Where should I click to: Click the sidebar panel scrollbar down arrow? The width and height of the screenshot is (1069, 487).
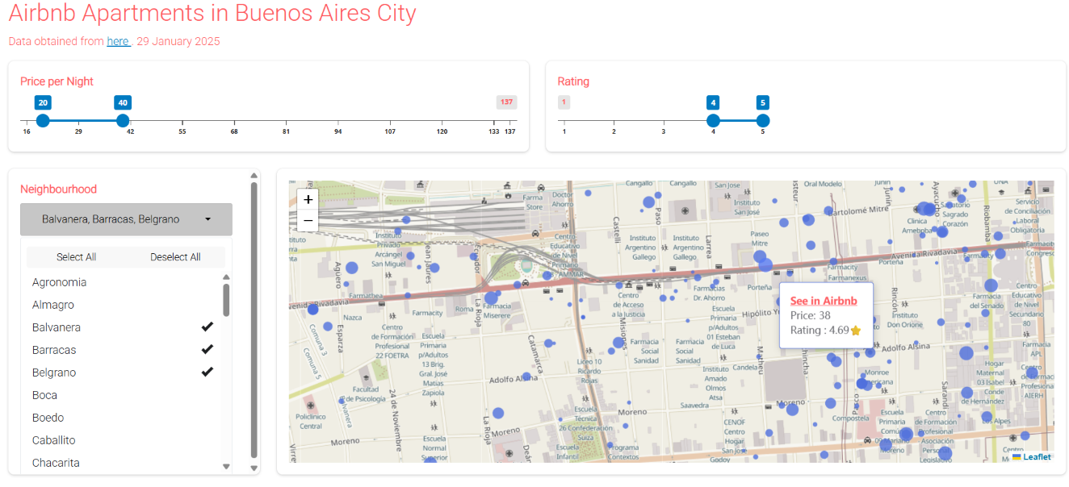(x=254, y=468)
